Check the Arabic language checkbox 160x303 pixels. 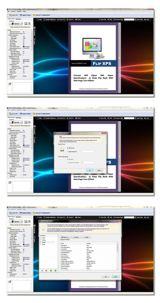click(x=41, y=238)
